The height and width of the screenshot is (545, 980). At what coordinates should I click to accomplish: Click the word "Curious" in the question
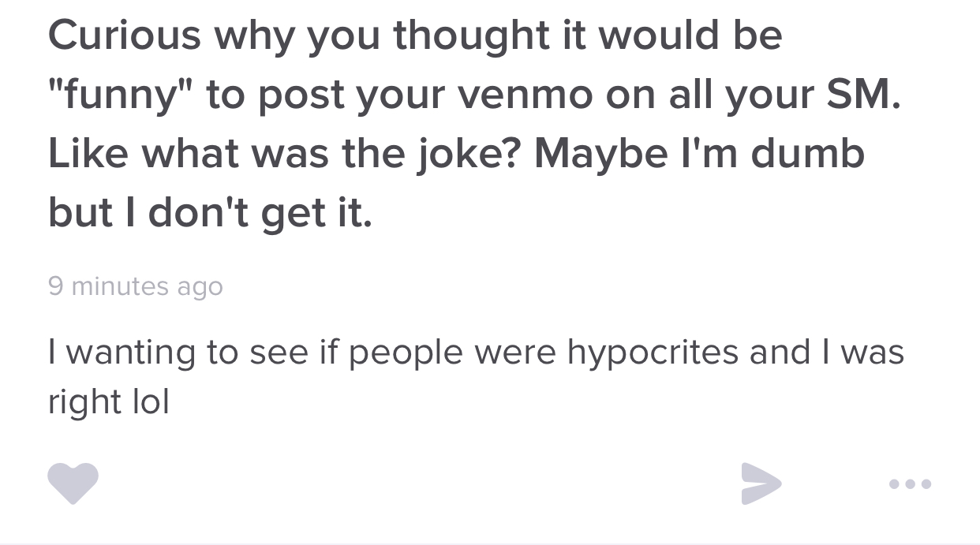(124, 35)
